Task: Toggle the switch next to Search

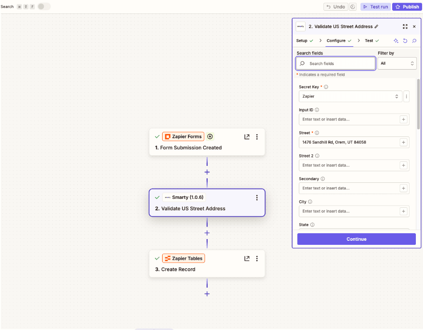Action: (x=44, y=6)
